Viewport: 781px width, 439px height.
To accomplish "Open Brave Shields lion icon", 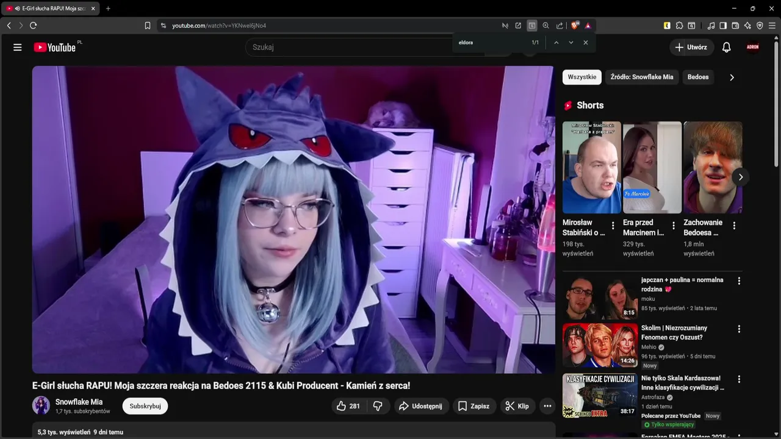I will coord(575,26).
